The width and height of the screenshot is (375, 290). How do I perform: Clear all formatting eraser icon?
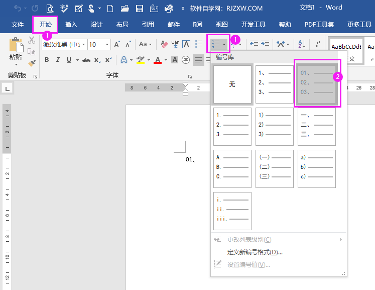click(x=164, y=44)
